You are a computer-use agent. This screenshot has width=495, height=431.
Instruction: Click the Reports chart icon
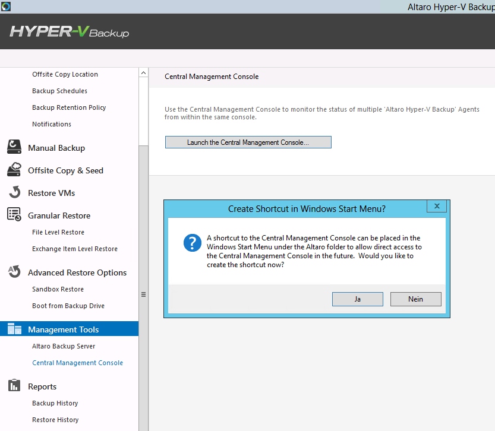14,385
